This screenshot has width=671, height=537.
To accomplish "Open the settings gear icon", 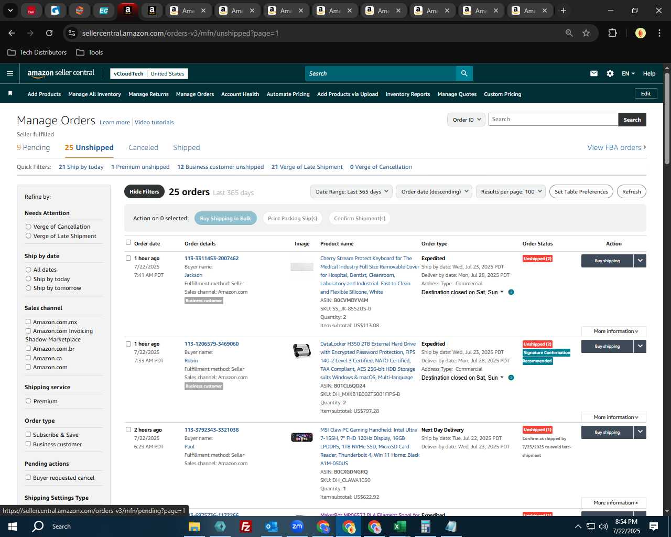I will (610, 73).
